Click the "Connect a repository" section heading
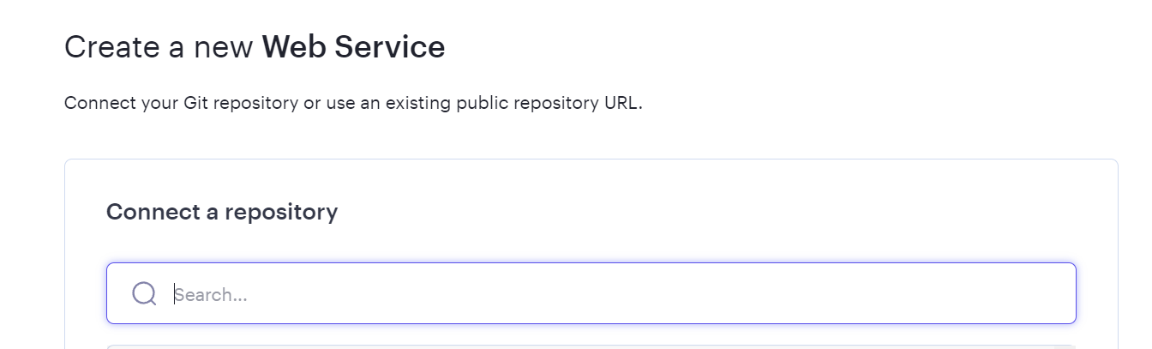This screenshot has height=349, width=1152. pyautogui.click(x=222, y=212)
